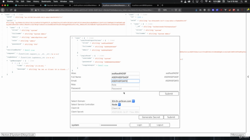Collapse userFormInputValues node in the dialog

point(77,40)
